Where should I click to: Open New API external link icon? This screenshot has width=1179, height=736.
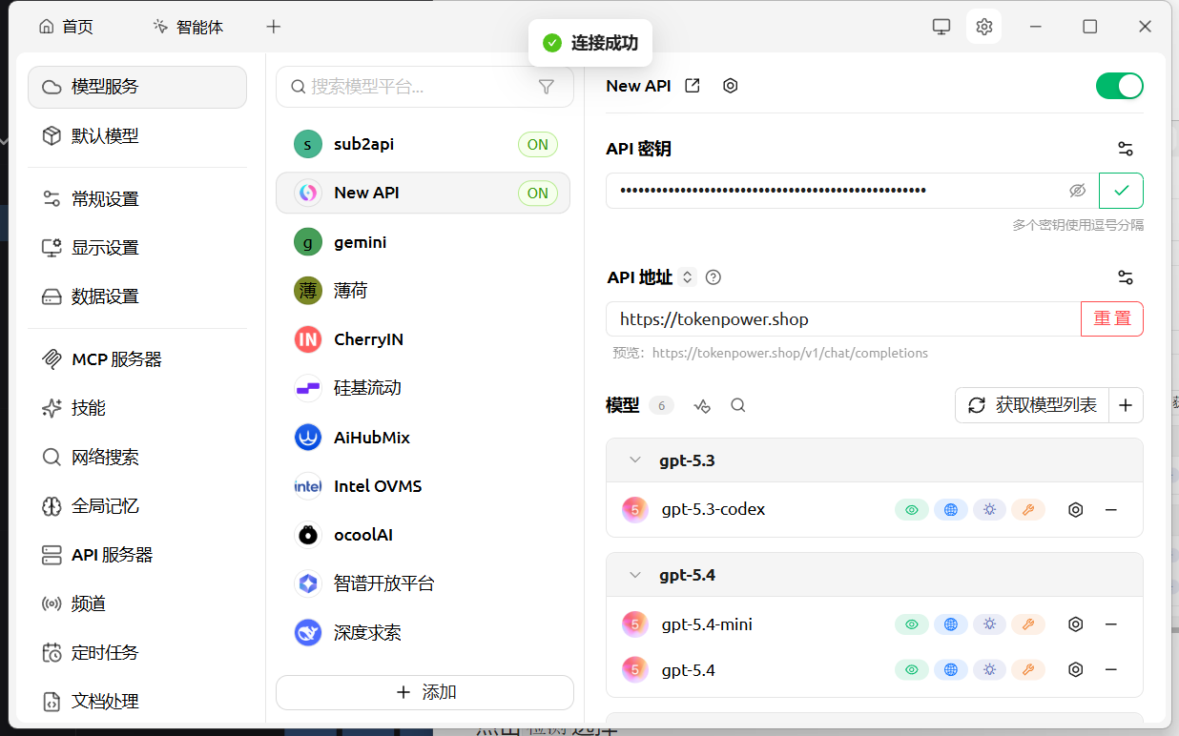click(693, 86)
